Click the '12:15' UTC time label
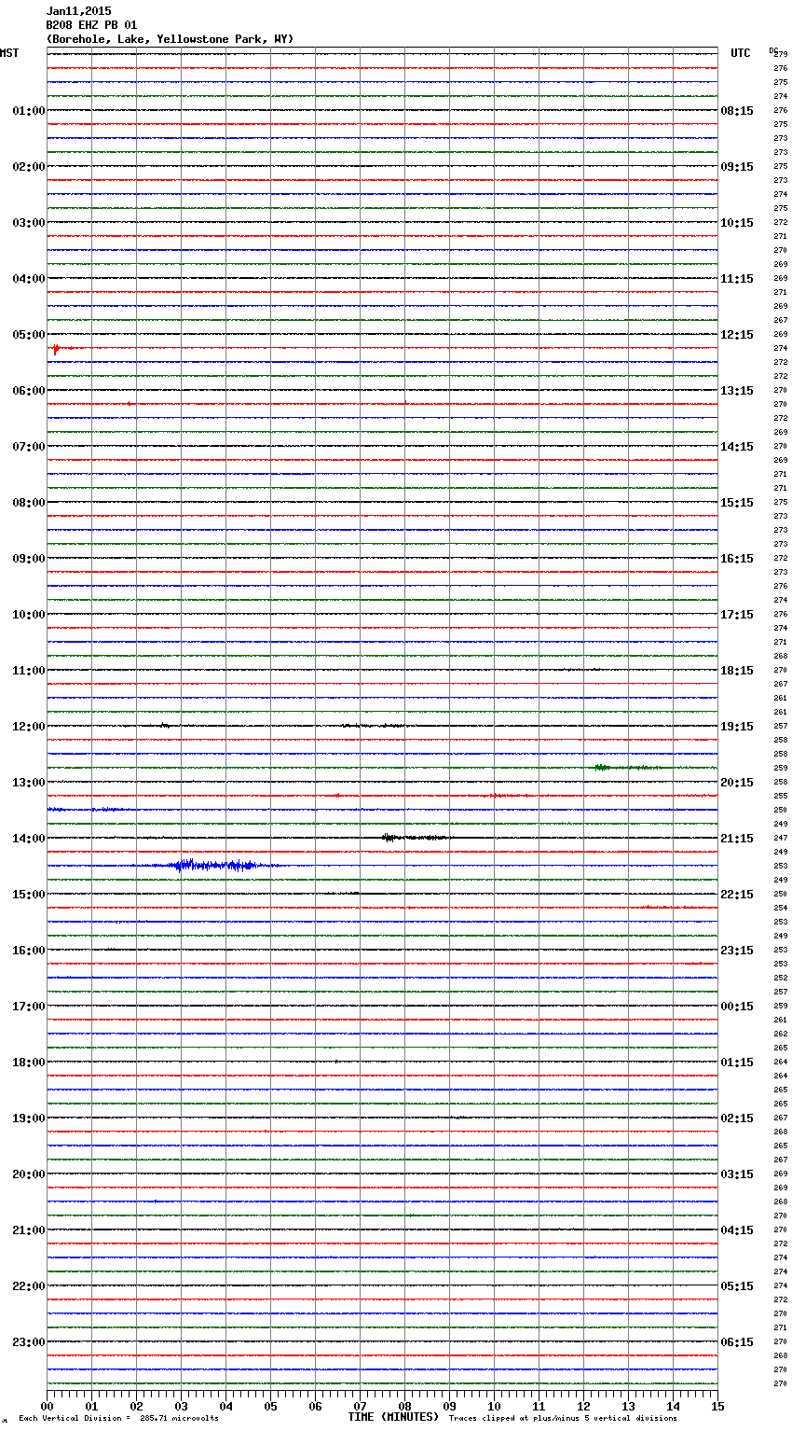792x1431 pixels. coord(737,335)
